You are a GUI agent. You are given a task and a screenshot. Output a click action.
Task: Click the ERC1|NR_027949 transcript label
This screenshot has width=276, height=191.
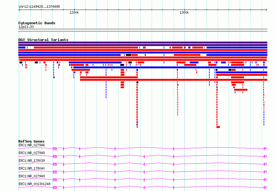click(x=32, y=176)
